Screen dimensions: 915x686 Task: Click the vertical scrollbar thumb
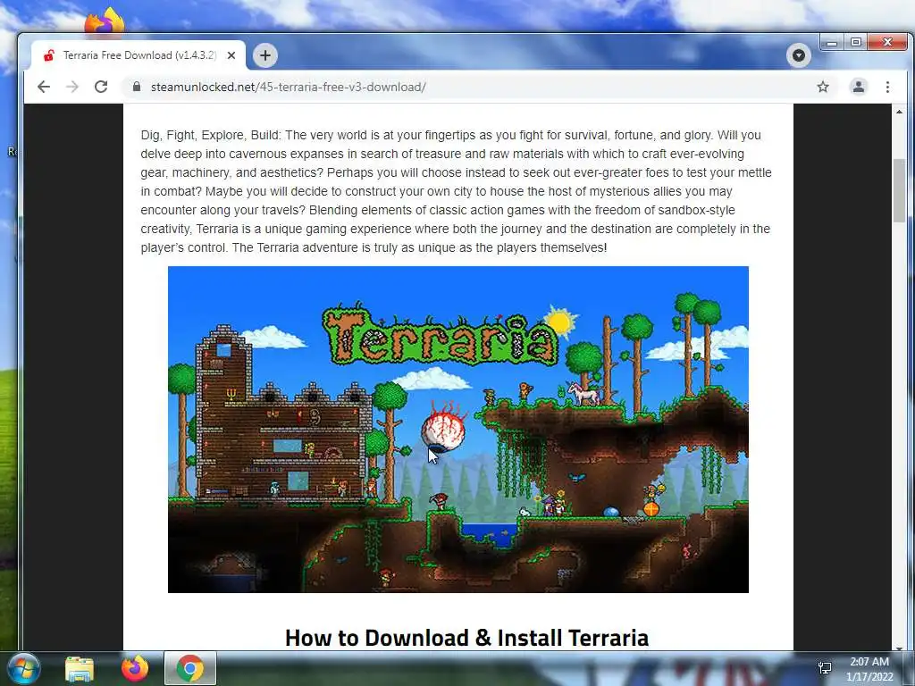tap(899, 190)
